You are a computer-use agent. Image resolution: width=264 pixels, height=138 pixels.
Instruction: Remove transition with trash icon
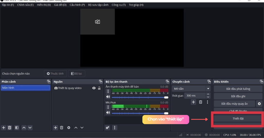tap(201, 102)
